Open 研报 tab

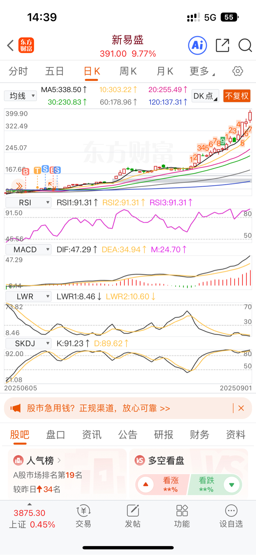(164, 435)
